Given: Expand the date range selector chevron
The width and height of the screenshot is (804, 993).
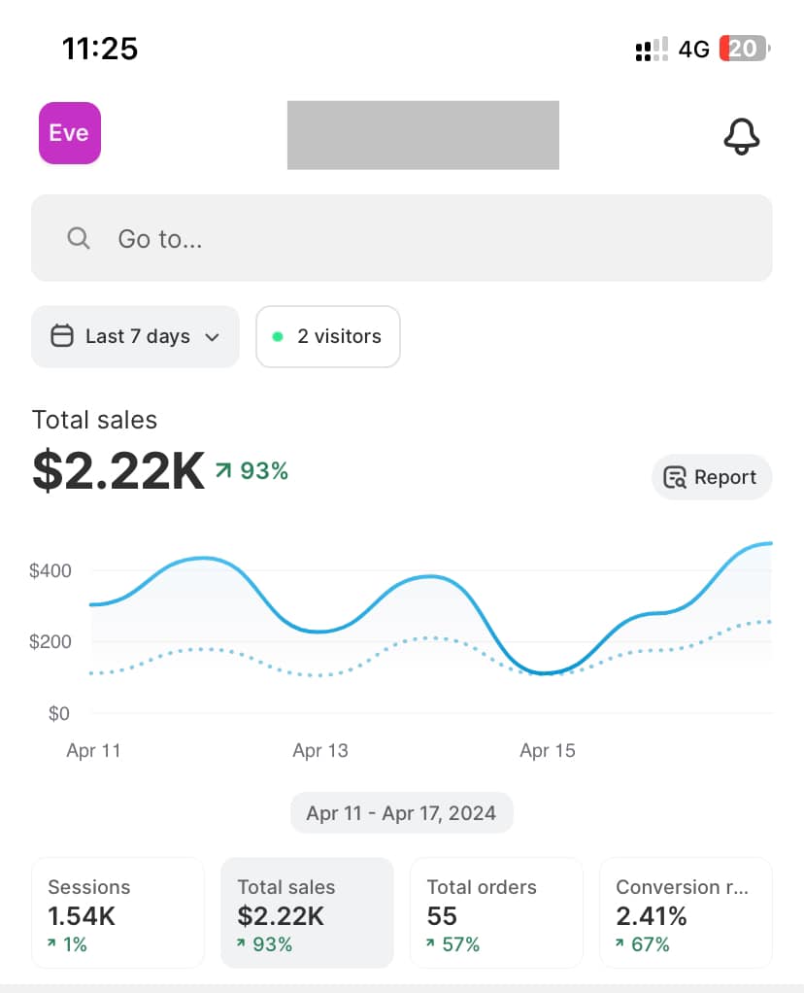Looking at the screenshot, I should pos(211,337).
